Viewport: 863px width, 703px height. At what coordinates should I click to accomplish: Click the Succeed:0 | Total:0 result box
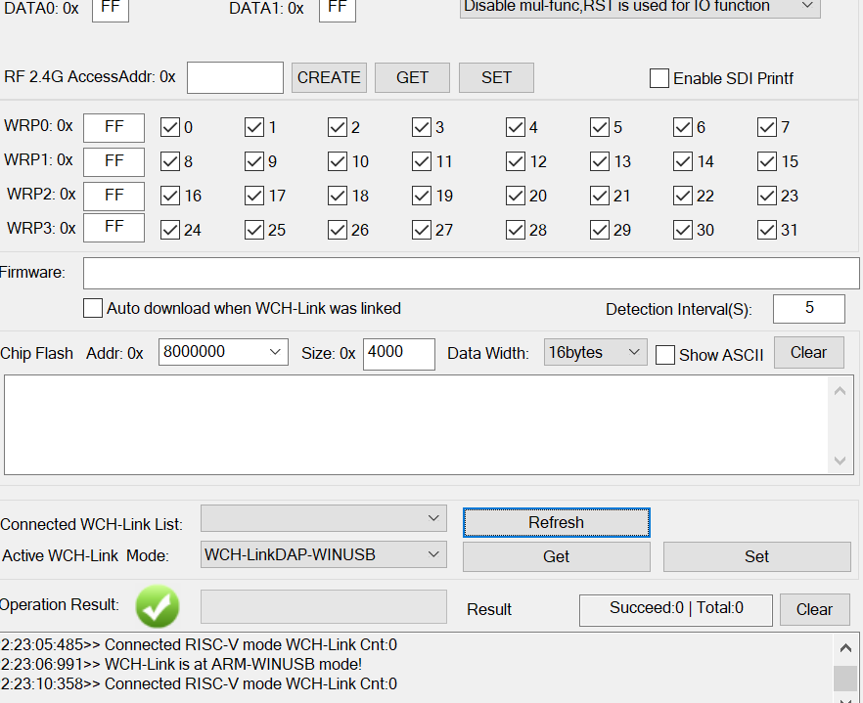pos(676,609)
